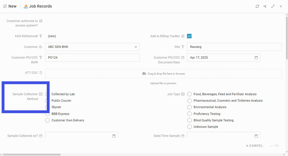Viewport: 288px width, 156px height.
Task: Click the New header label
Action: click(12, 6)
